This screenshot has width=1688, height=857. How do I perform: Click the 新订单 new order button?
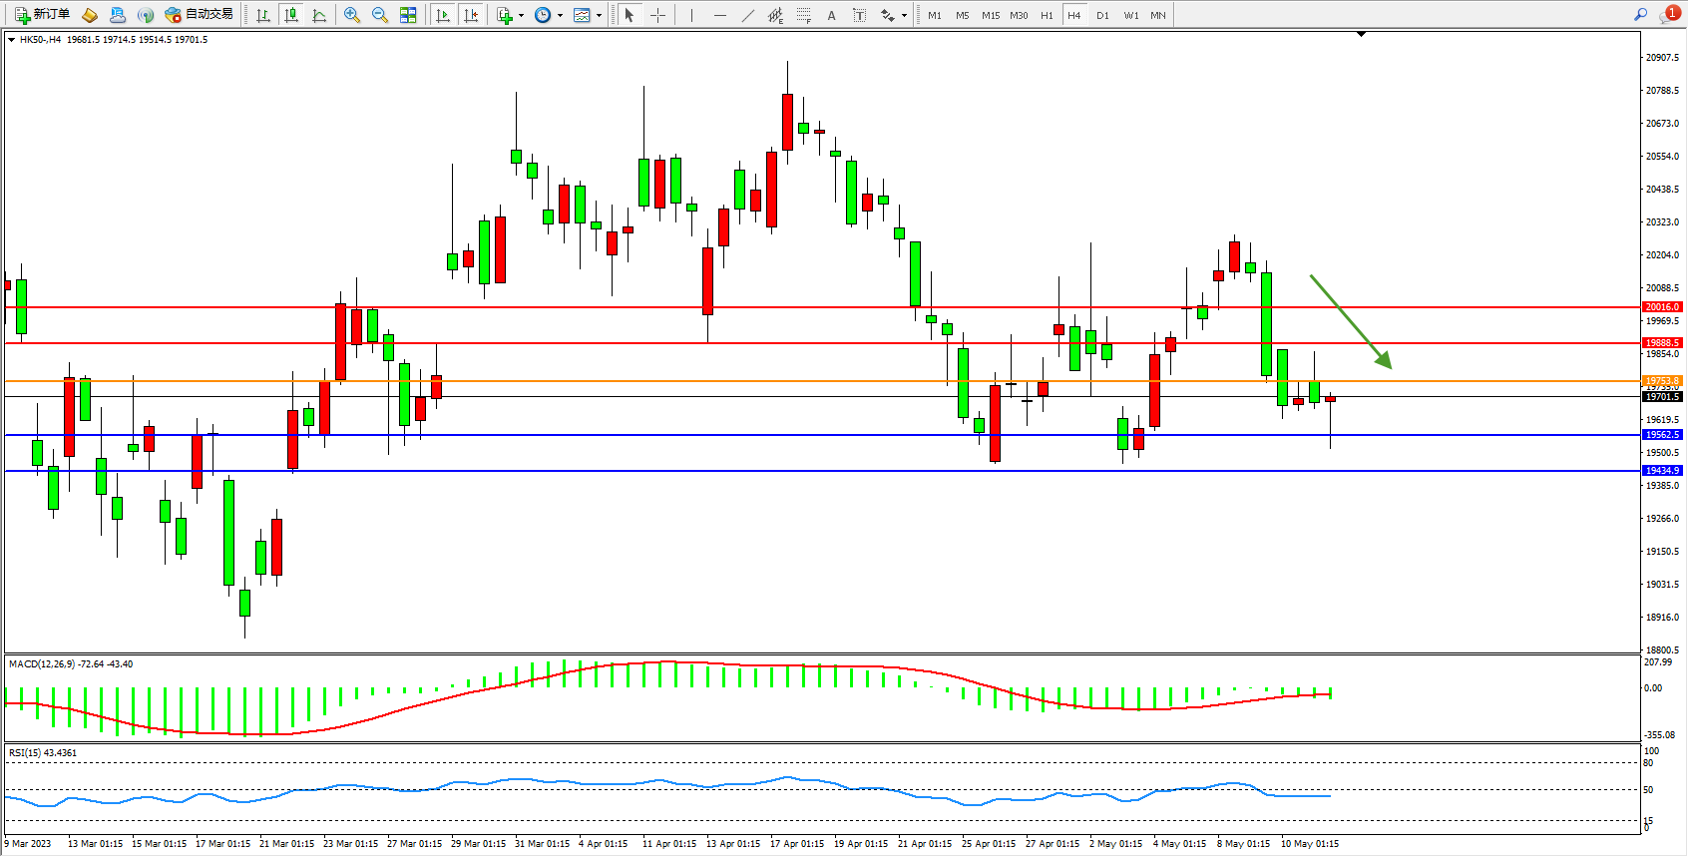point(42,15)
